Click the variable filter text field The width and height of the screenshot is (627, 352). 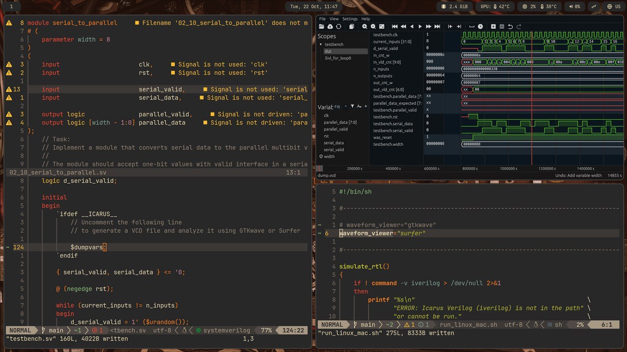(x=337, y=107)
